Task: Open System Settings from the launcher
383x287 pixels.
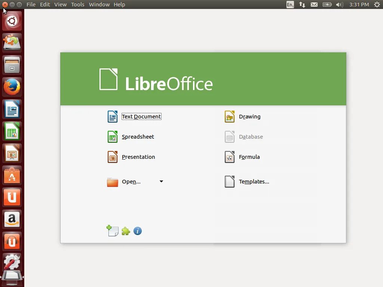Action: (12, 262)
